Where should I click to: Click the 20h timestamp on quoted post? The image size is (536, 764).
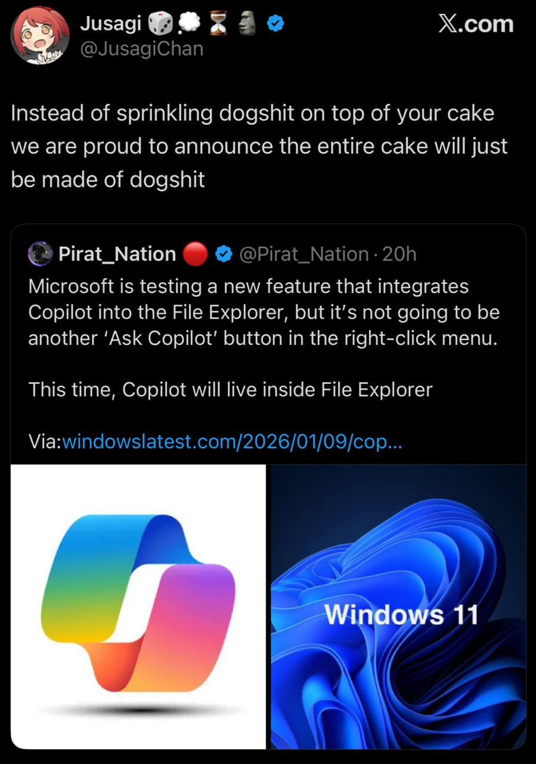[399, 254]
